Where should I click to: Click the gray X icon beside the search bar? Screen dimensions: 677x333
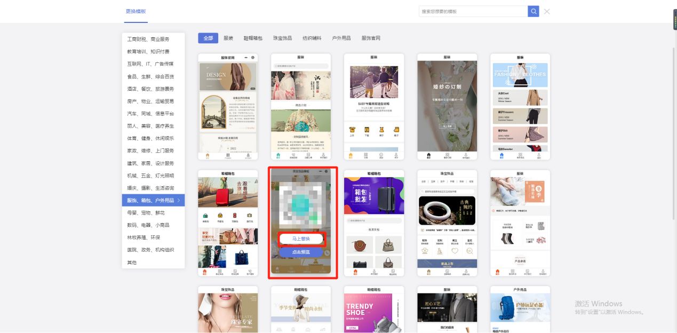[x=546, y=11]
